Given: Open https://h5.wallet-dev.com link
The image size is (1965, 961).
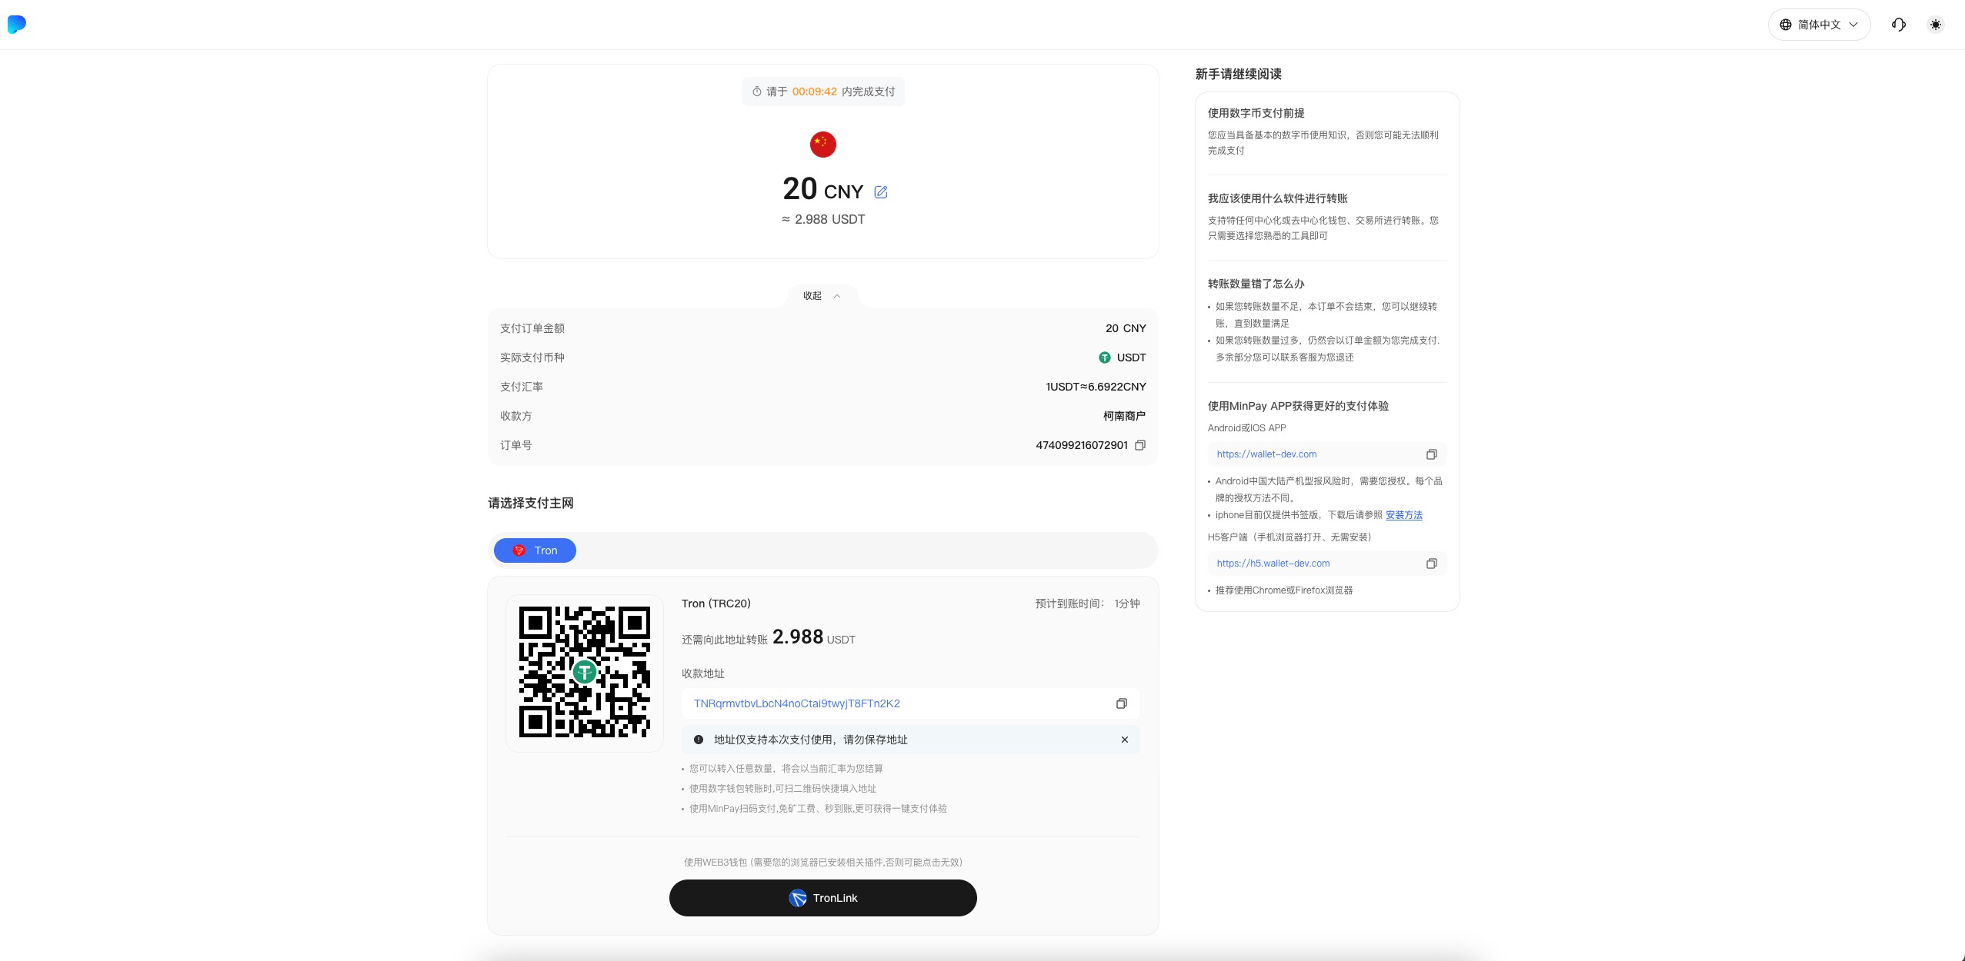Looking at the screenshot, I should pyautogui.click(x=1273, y=564).
